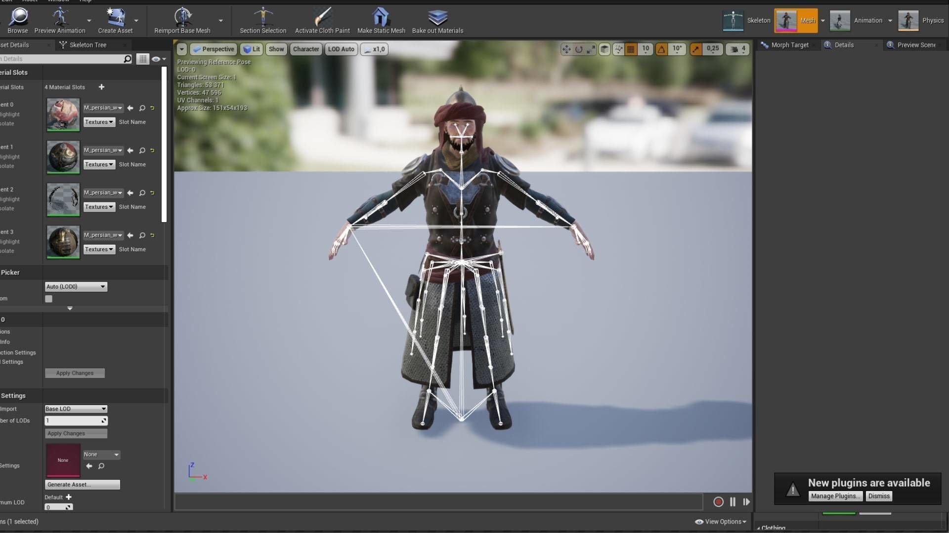
Task: Click the Manage Plugins button
Action: point(835,496)
